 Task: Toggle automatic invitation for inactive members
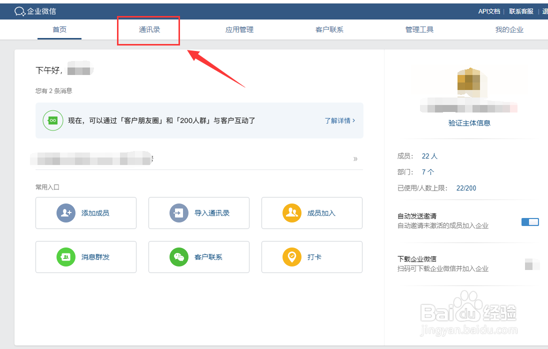[529, 221]
